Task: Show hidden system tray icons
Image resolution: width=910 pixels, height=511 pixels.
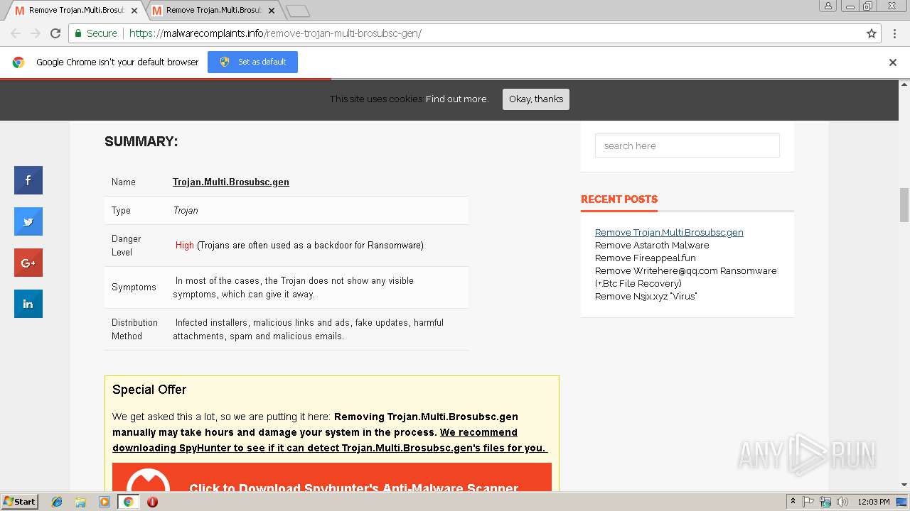Action: coord(793,501)
